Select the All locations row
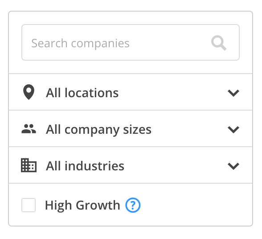 [131, 92]
